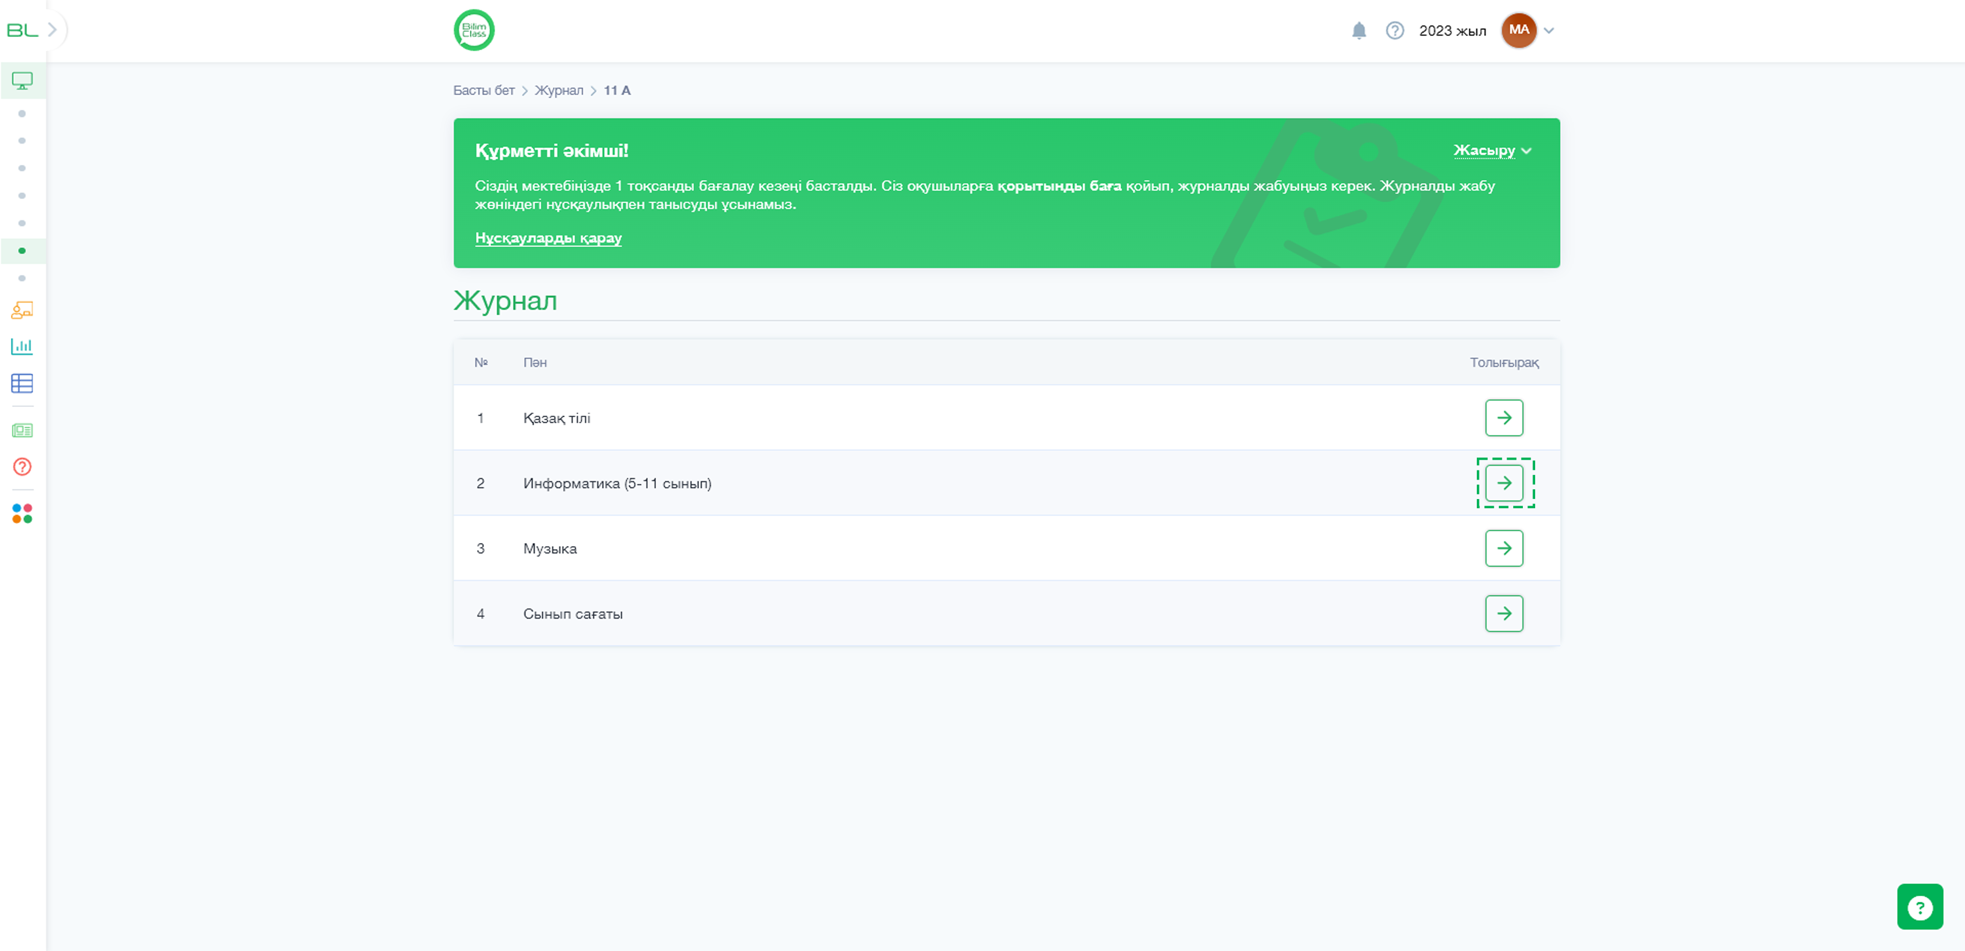Open the red question mark sidebar icon

[22, 466]
